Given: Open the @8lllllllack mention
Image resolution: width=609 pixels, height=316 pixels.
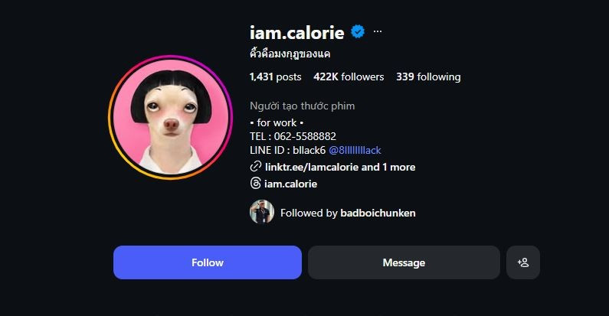Looking at the screenshot, I should [x=355, y=151].
